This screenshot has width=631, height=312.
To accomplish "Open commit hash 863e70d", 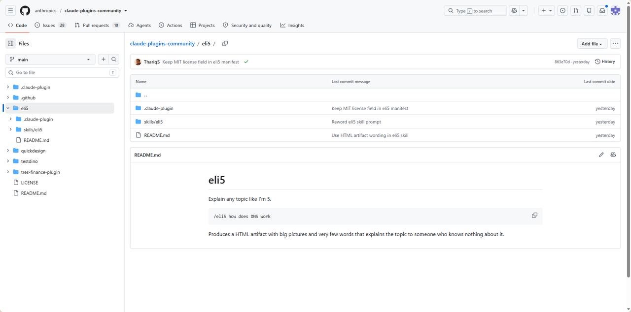I will [x=562, y=62].
